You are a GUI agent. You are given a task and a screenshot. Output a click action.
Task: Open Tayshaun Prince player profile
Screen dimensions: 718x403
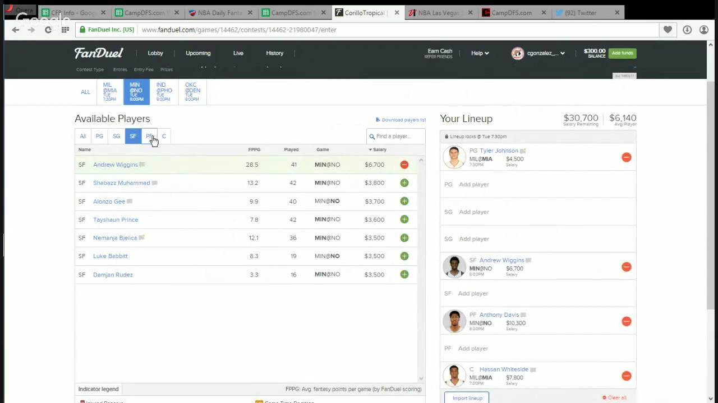116,219
